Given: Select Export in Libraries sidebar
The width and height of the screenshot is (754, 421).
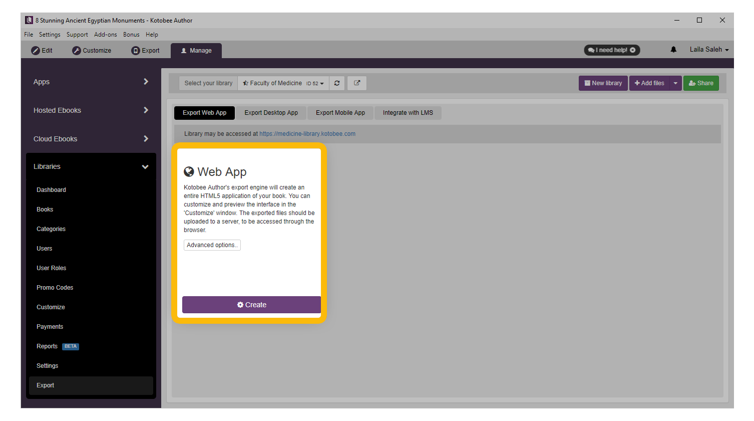Looking at the screenshot, I should (91, 385).
